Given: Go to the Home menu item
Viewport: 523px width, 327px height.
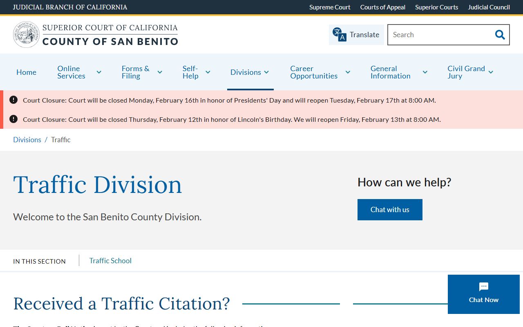Looking at the screenshot, I should [26, 72].
